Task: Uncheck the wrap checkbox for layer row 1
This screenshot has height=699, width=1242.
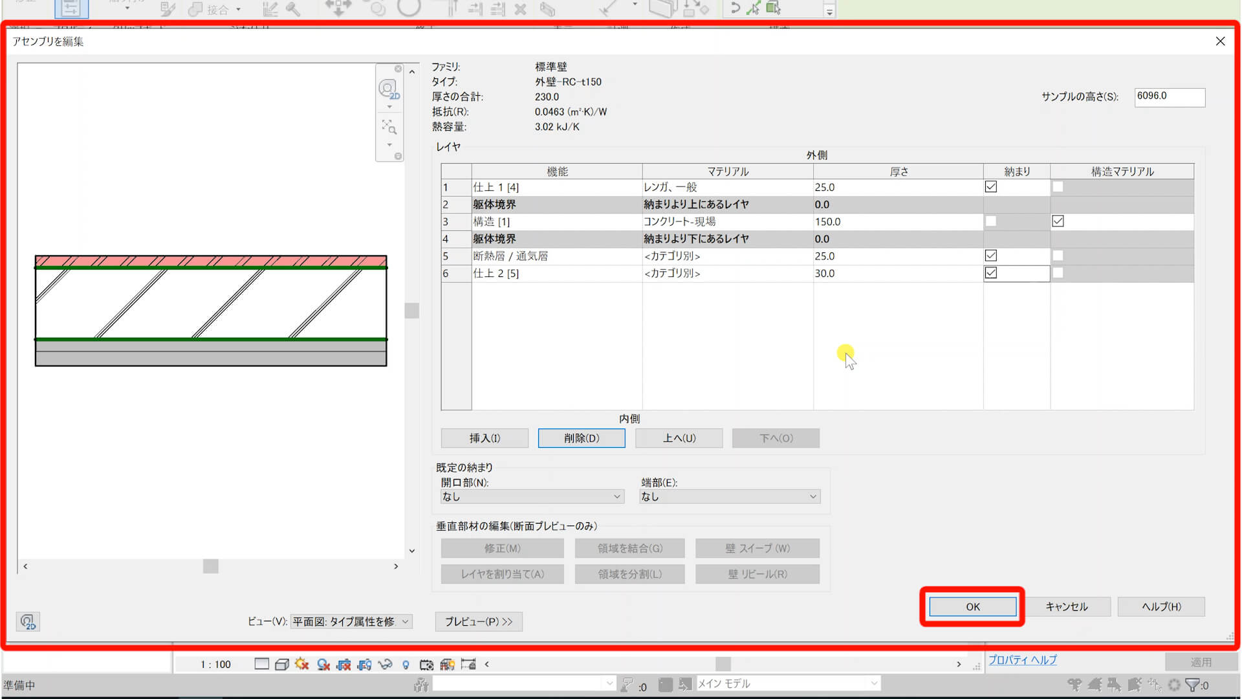Action: [x=990, y=187]
